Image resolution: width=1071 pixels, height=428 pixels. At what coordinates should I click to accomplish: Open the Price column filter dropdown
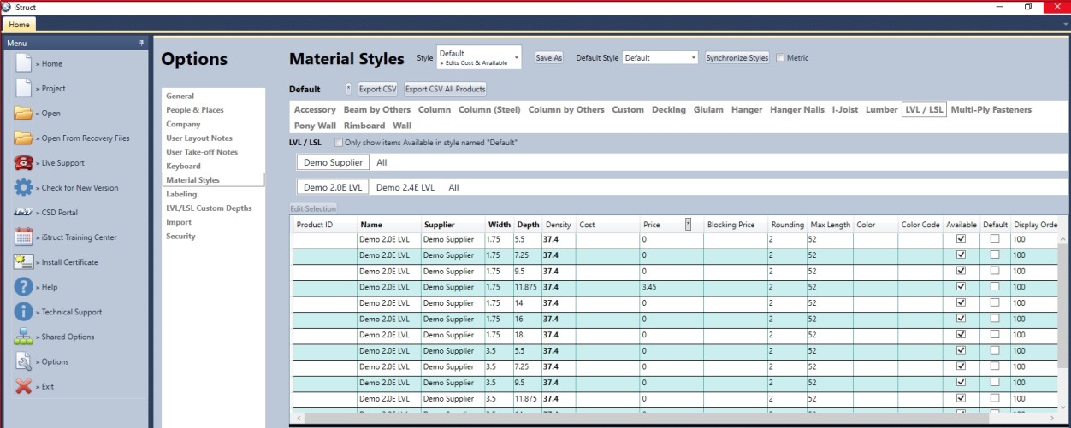point(689,225)
